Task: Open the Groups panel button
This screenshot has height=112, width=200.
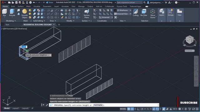Action: 171,12
